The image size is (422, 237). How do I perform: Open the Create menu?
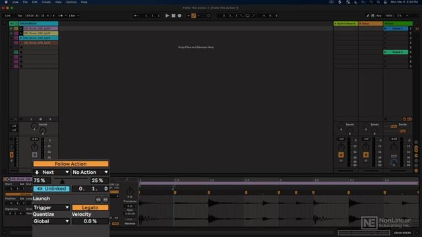click(x=46, y=2)
